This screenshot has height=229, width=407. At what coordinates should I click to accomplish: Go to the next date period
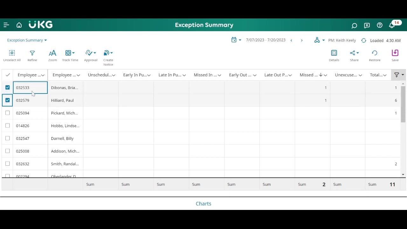pyautogui.click(x=302, y=40)
